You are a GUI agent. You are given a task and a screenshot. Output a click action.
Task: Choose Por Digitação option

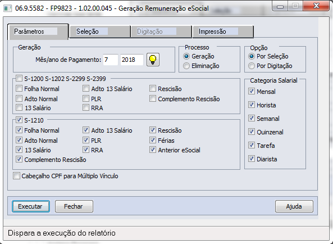252,66
